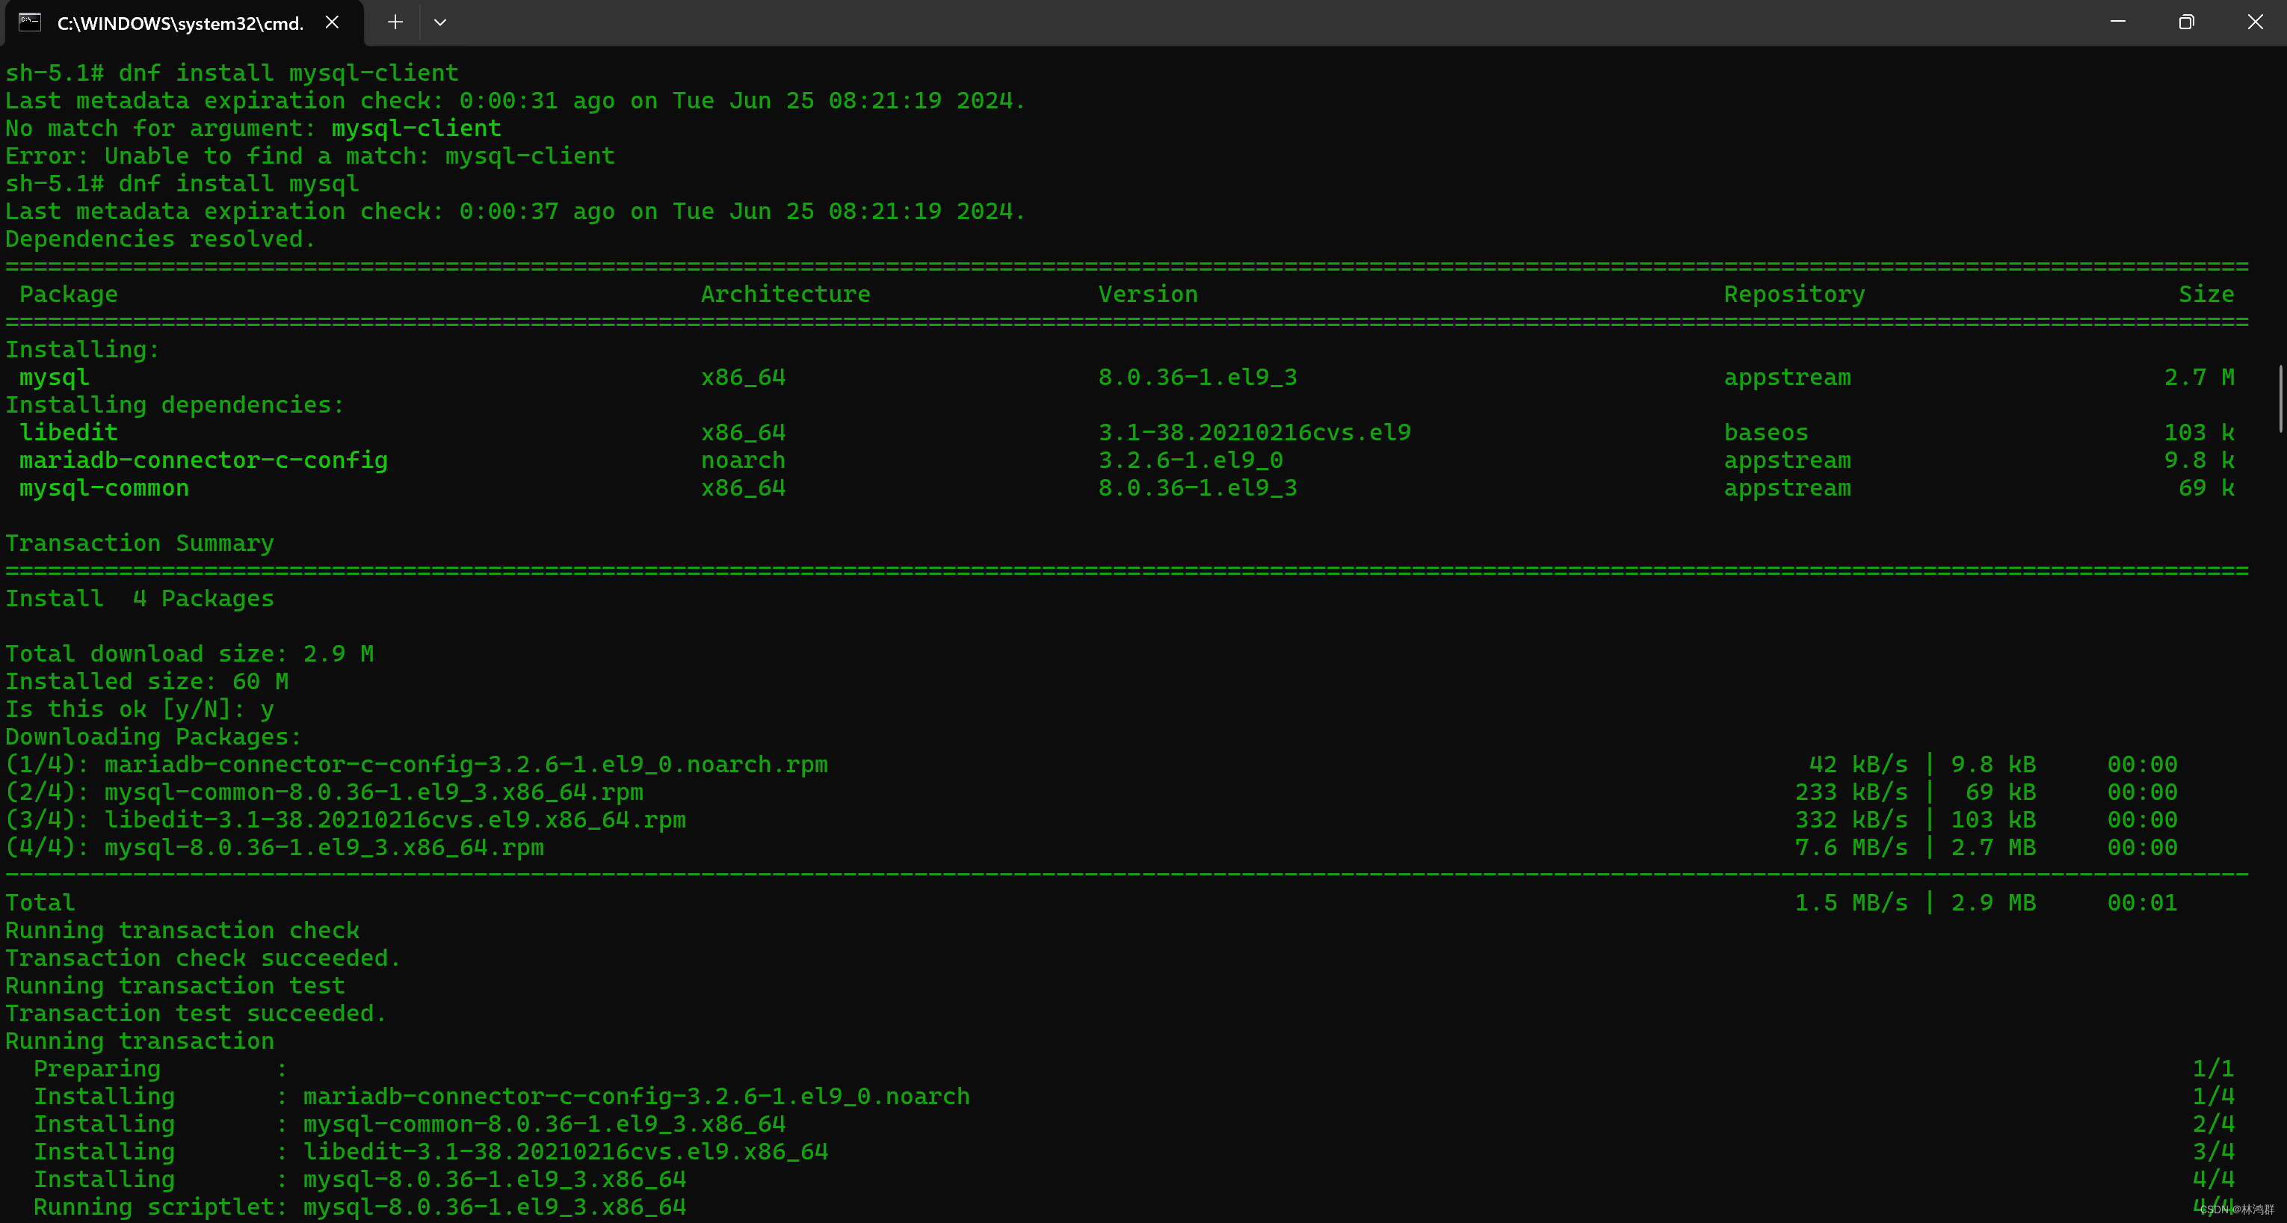Click the y confirmation answer
The height and width of the screenshot is (1223, 2287).
pyautogui.click(x=268, y=709)
